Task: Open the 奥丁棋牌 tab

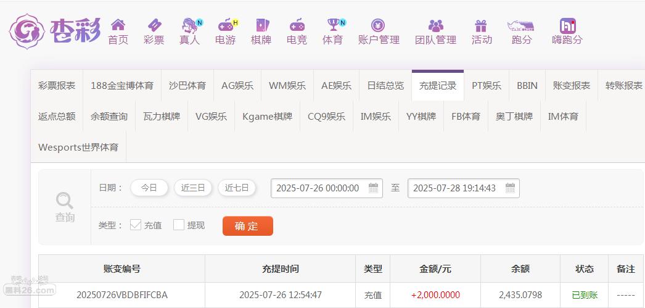Action: click(514, 117)
